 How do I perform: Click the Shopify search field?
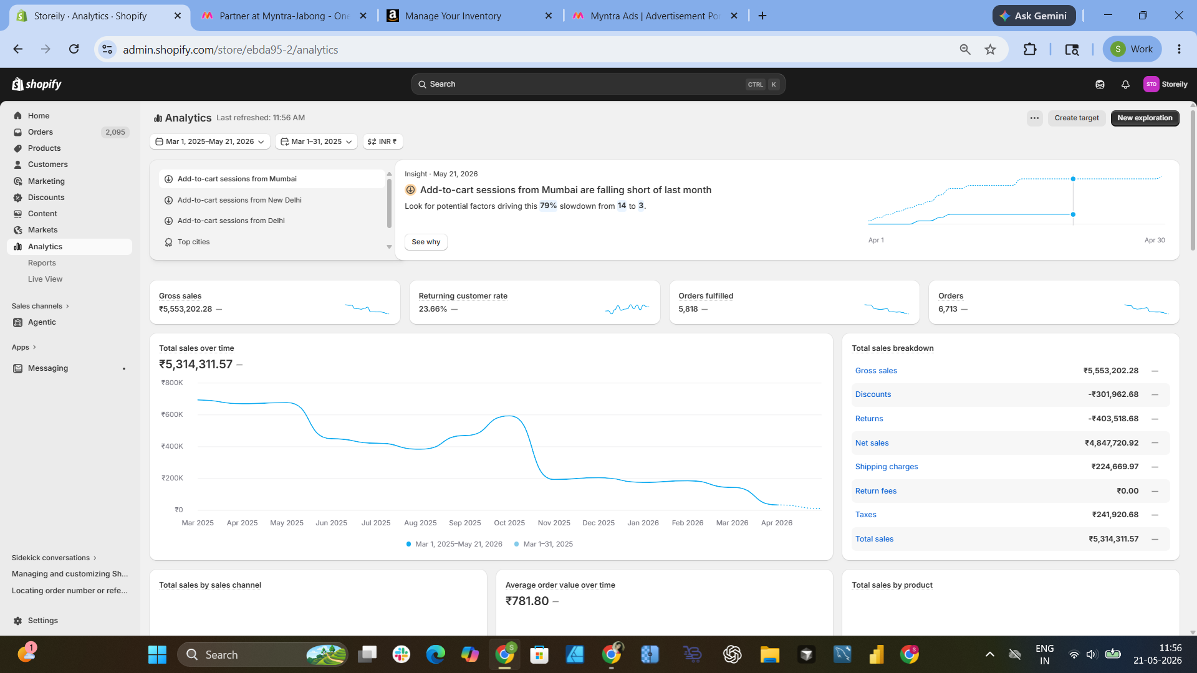[x=598, y=84]
